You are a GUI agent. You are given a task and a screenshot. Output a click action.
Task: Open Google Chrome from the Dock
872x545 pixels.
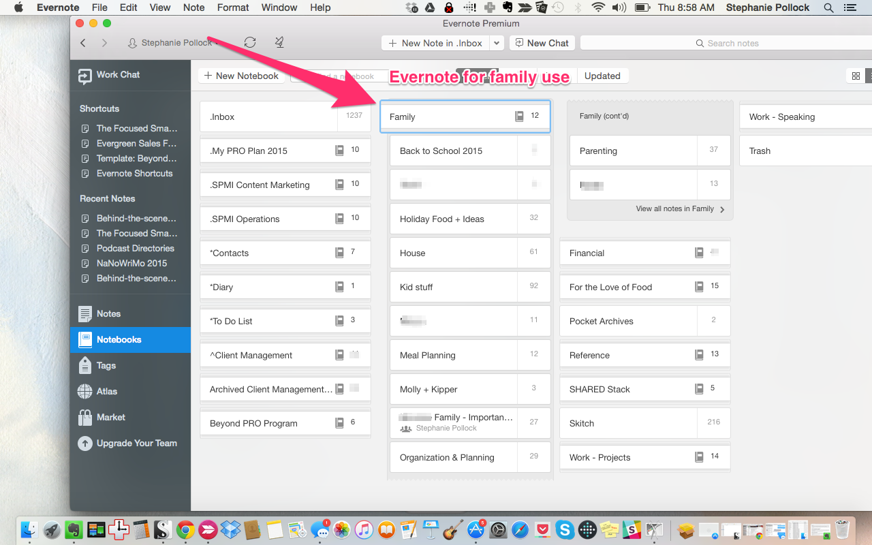tap(184, 529)
